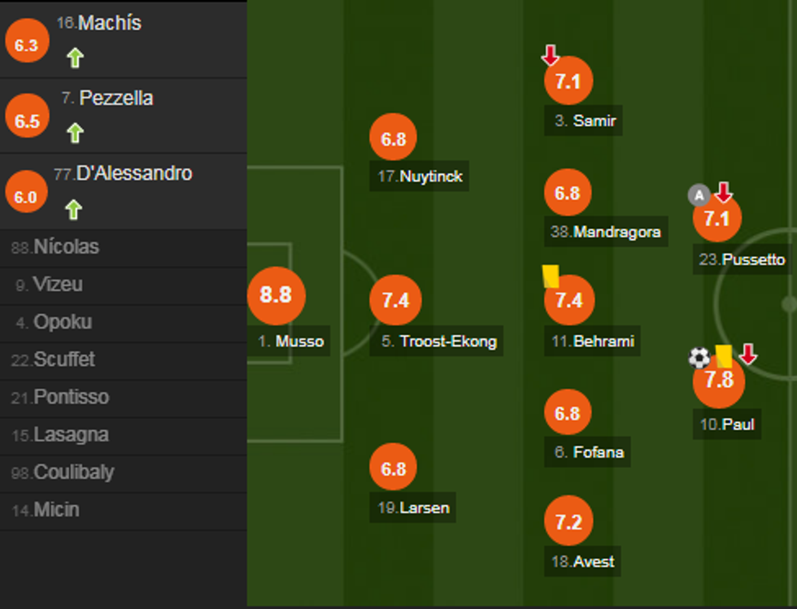Select Coulibaly from unused substitutes
The width and height of the screenshot is (797, 609).
pos(73,472)
